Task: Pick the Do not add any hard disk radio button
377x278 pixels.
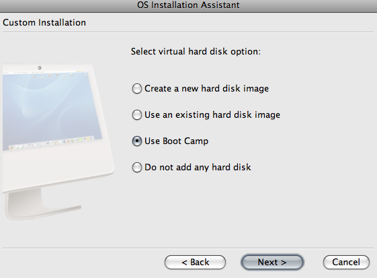Action: pos(137,167)
